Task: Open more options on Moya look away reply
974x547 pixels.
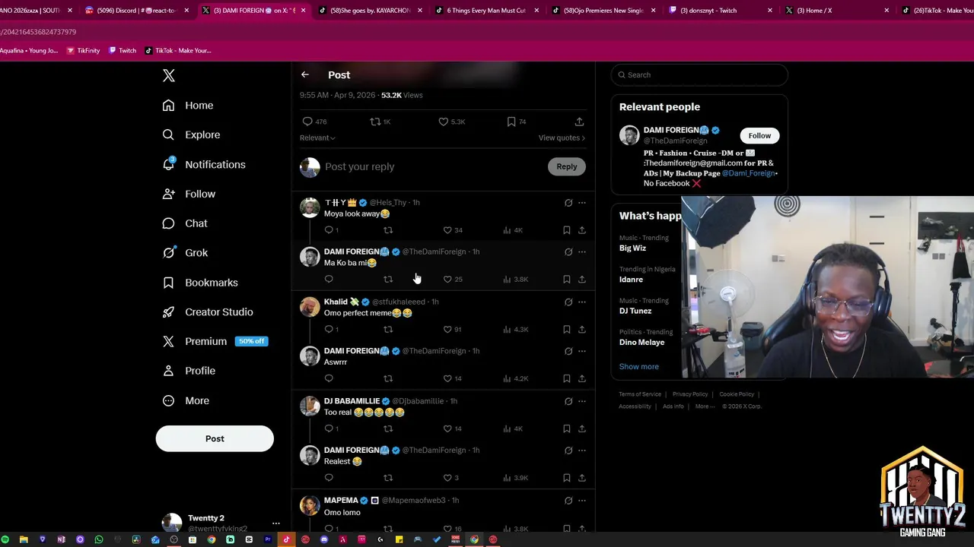Action: coord(582,203)
